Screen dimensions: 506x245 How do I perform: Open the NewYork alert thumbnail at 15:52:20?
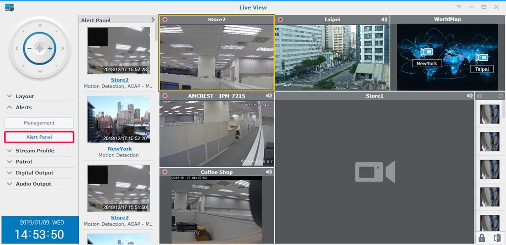tap(119, 119)
